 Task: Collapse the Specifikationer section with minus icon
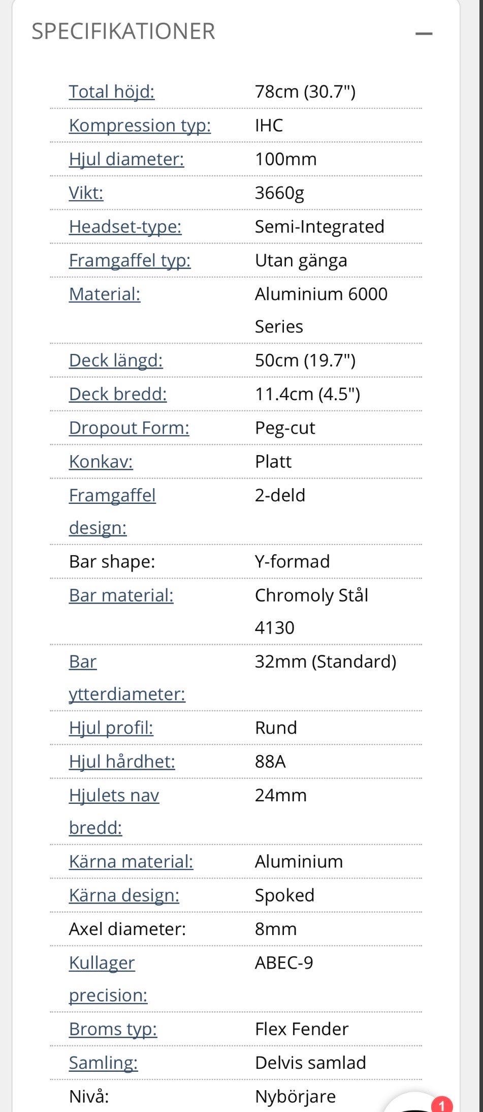coord(424,34)
